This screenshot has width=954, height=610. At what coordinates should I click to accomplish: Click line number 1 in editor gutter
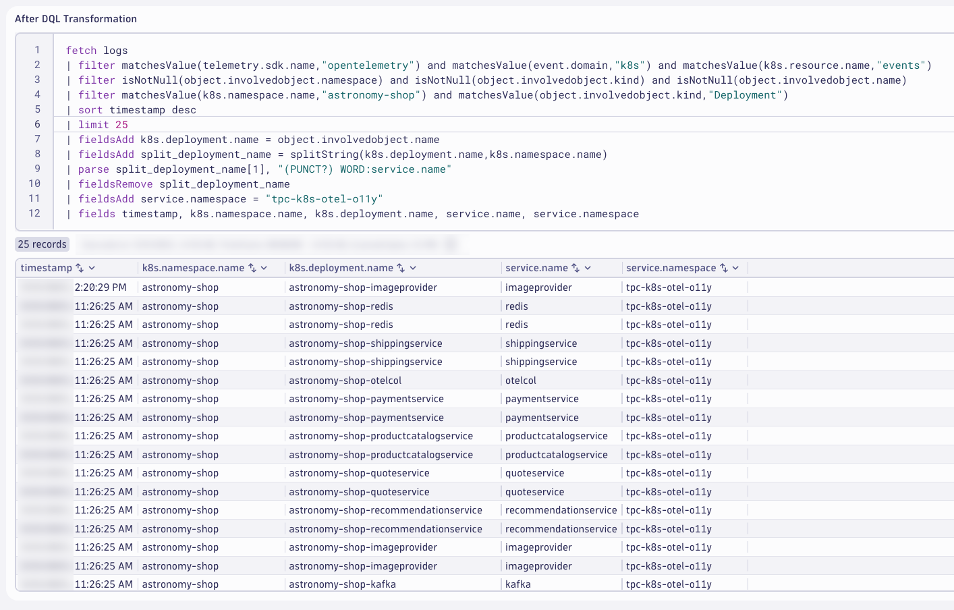[x=37, y=50]
